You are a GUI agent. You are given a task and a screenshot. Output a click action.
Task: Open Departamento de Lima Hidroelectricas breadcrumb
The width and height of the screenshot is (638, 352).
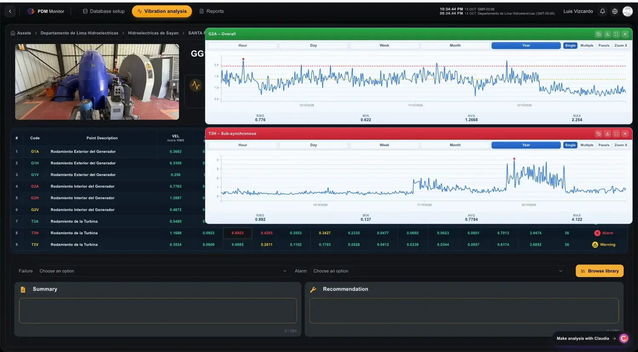click(x=80, y=33)
